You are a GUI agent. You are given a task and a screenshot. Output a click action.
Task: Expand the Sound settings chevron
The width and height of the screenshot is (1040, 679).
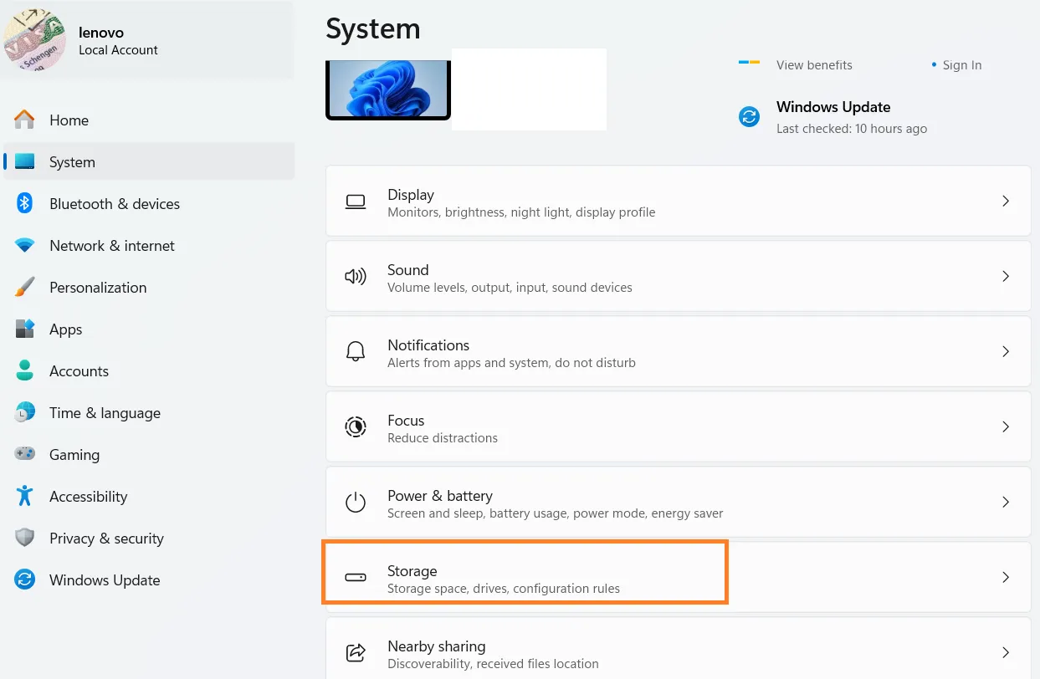[1006, 276]
